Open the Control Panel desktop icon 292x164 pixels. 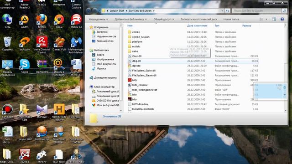tap(7, 68)
